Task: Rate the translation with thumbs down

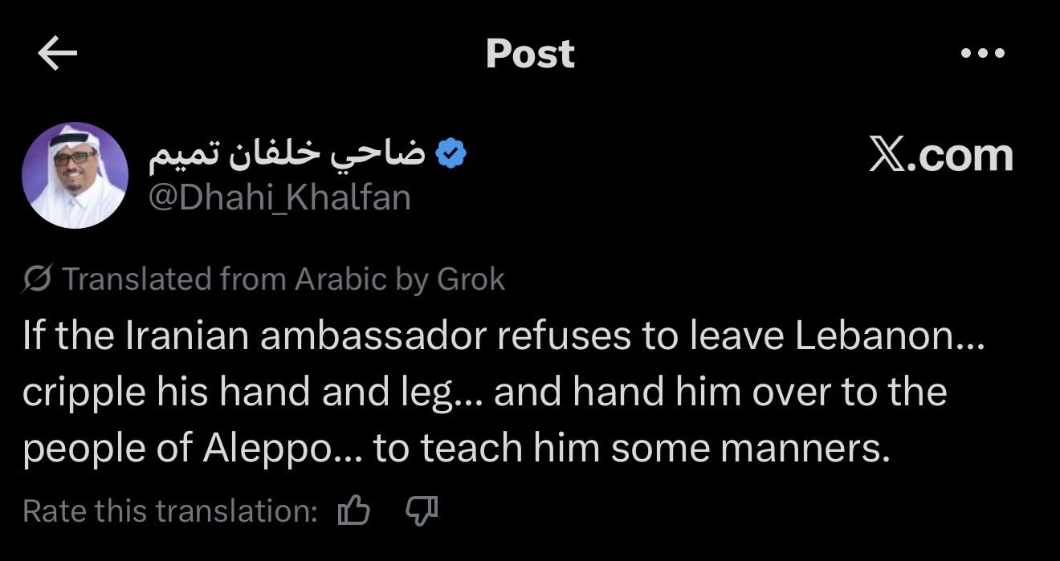Action: pyautogui.click(x=419, y=509)
